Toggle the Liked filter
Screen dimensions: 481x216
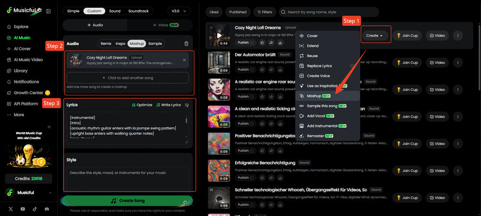[x=214, y=12]
